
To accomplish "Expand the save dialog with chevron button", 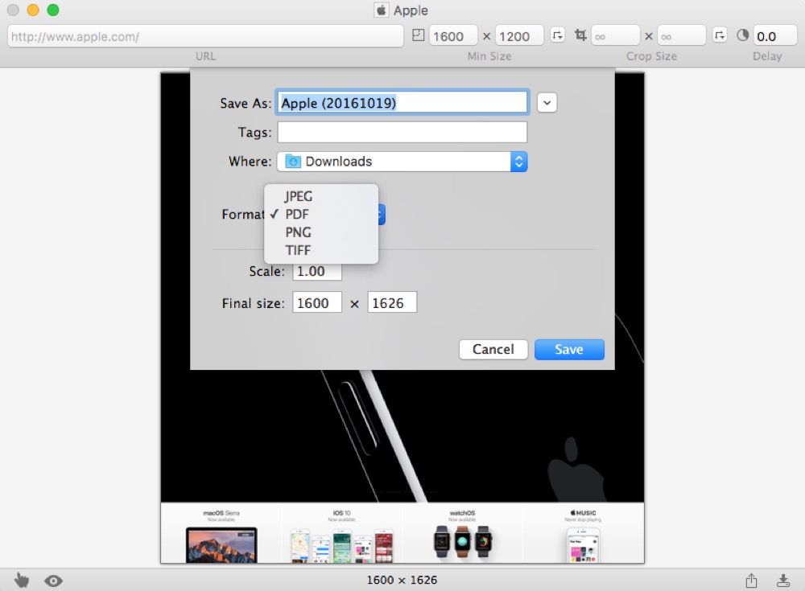I will coord(547,103).
